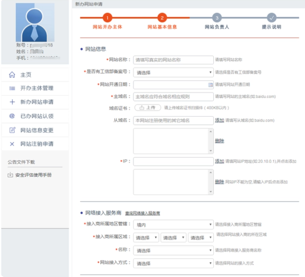Click the X icon for 网站注销申请
305x277 pixels.
pyautogui.click(x=12, y=144)
